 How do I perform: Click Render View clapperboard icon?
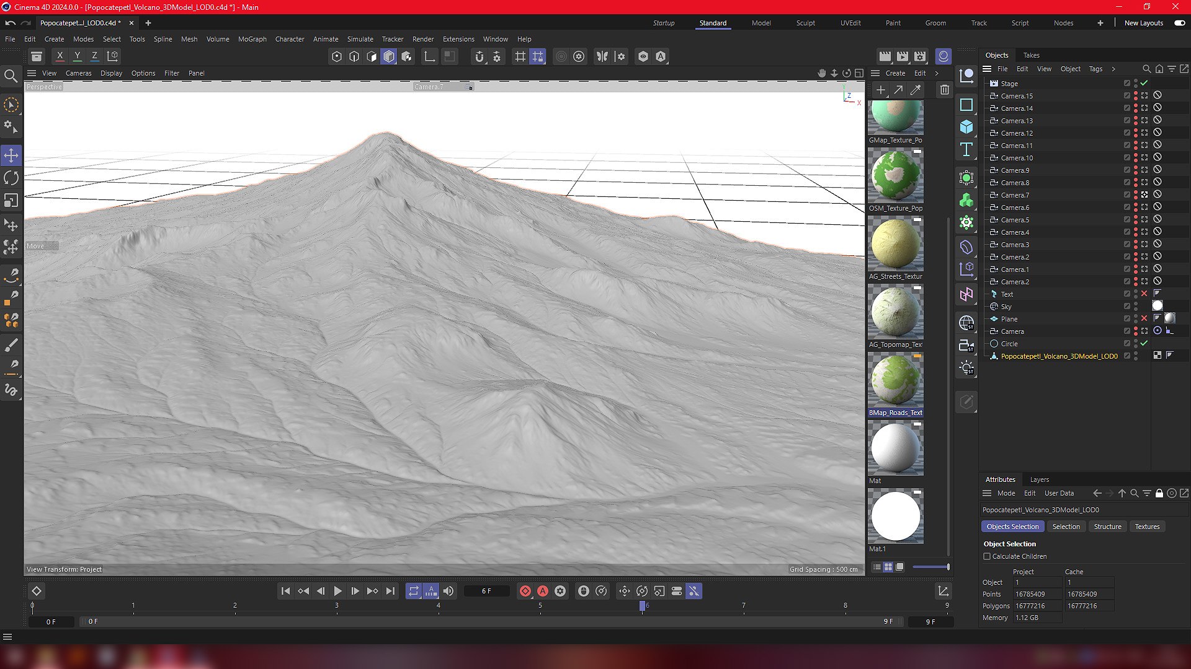885,56
